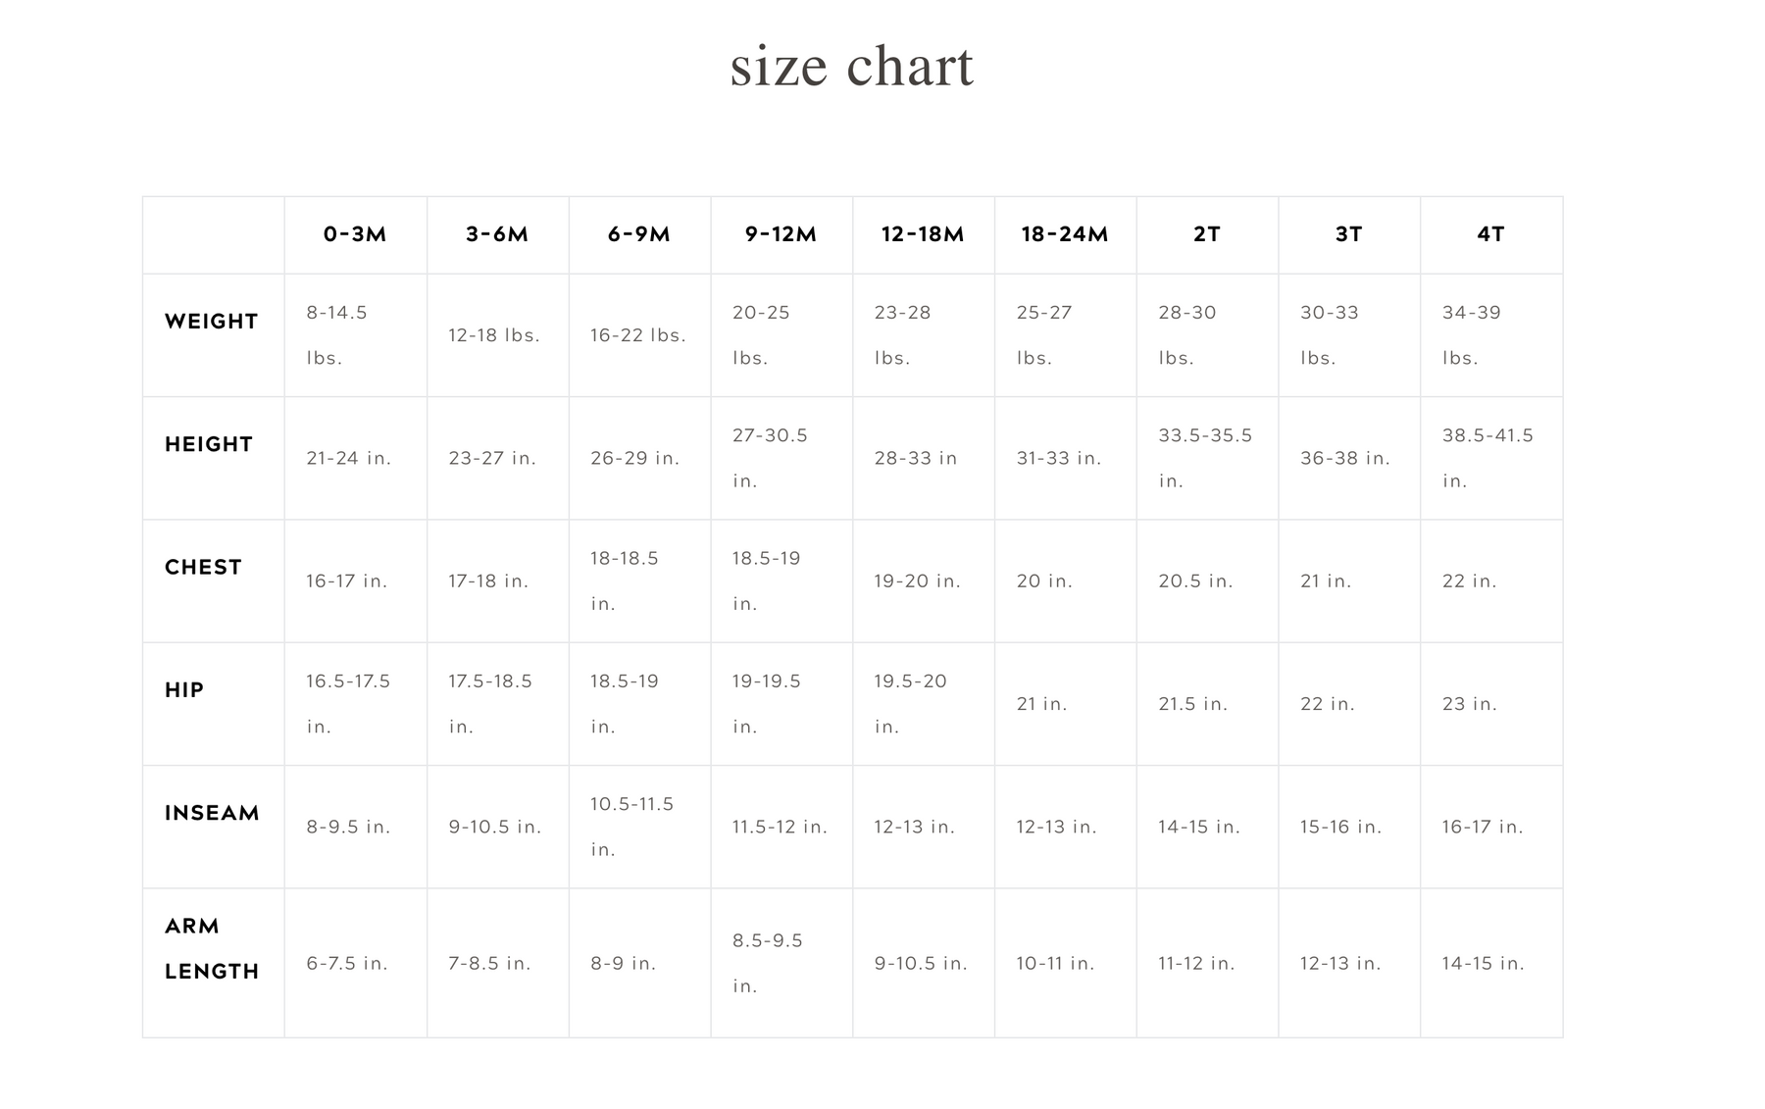Select the 18-24M column header
This screenshot has height=1109, width=1765.
[x=1065, y=234]
